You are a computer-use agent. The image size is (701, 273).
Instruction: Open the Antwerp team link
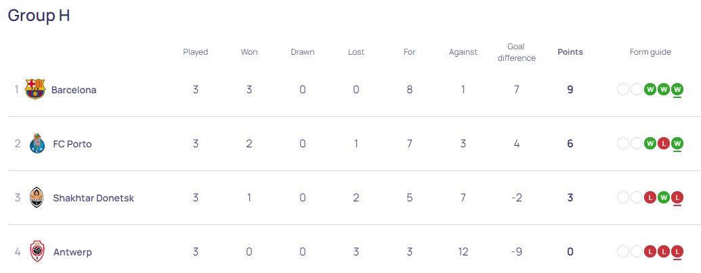click(x=72, y=252)
